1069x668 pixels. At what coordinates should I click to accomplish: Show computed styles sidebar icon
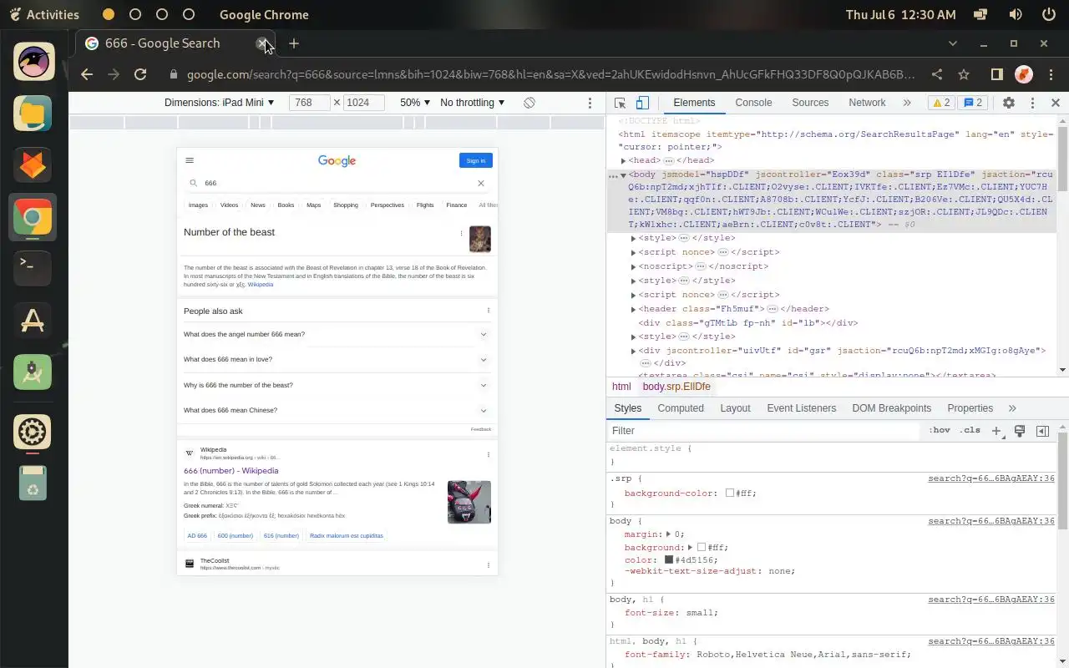[x=1042, y=431]
